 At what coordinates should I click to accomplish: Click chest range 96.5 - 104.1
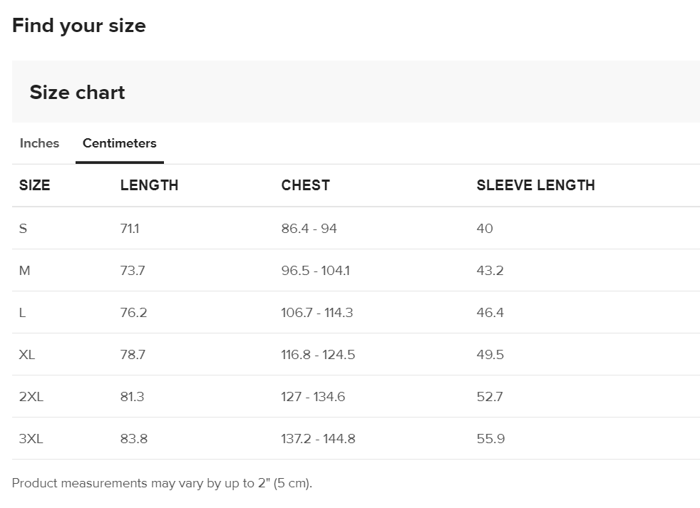315,271
